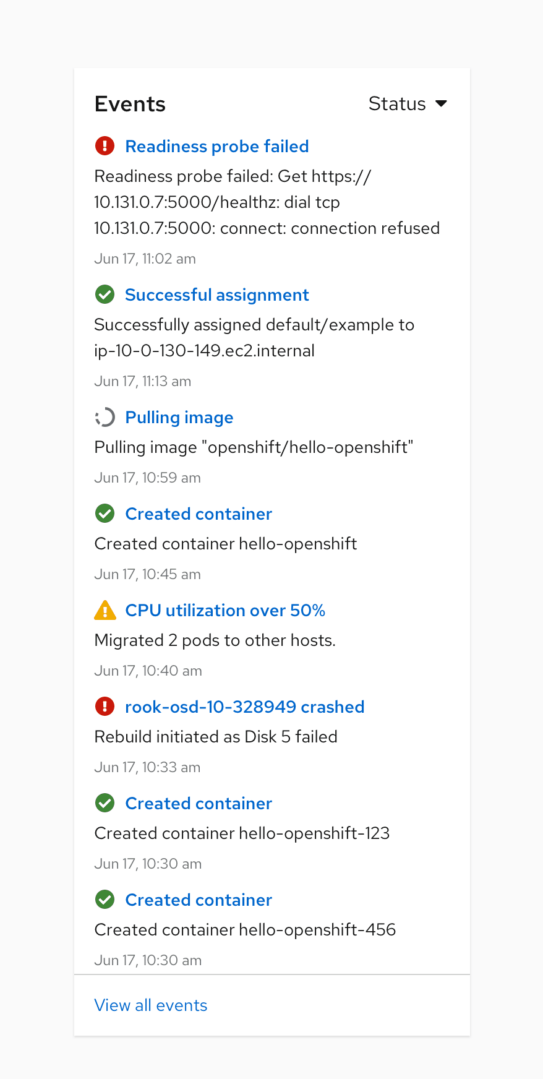Open Created container link for hello-openshift-123
The width and height of the screenshot is (543, 1079).
click(199, 803)
